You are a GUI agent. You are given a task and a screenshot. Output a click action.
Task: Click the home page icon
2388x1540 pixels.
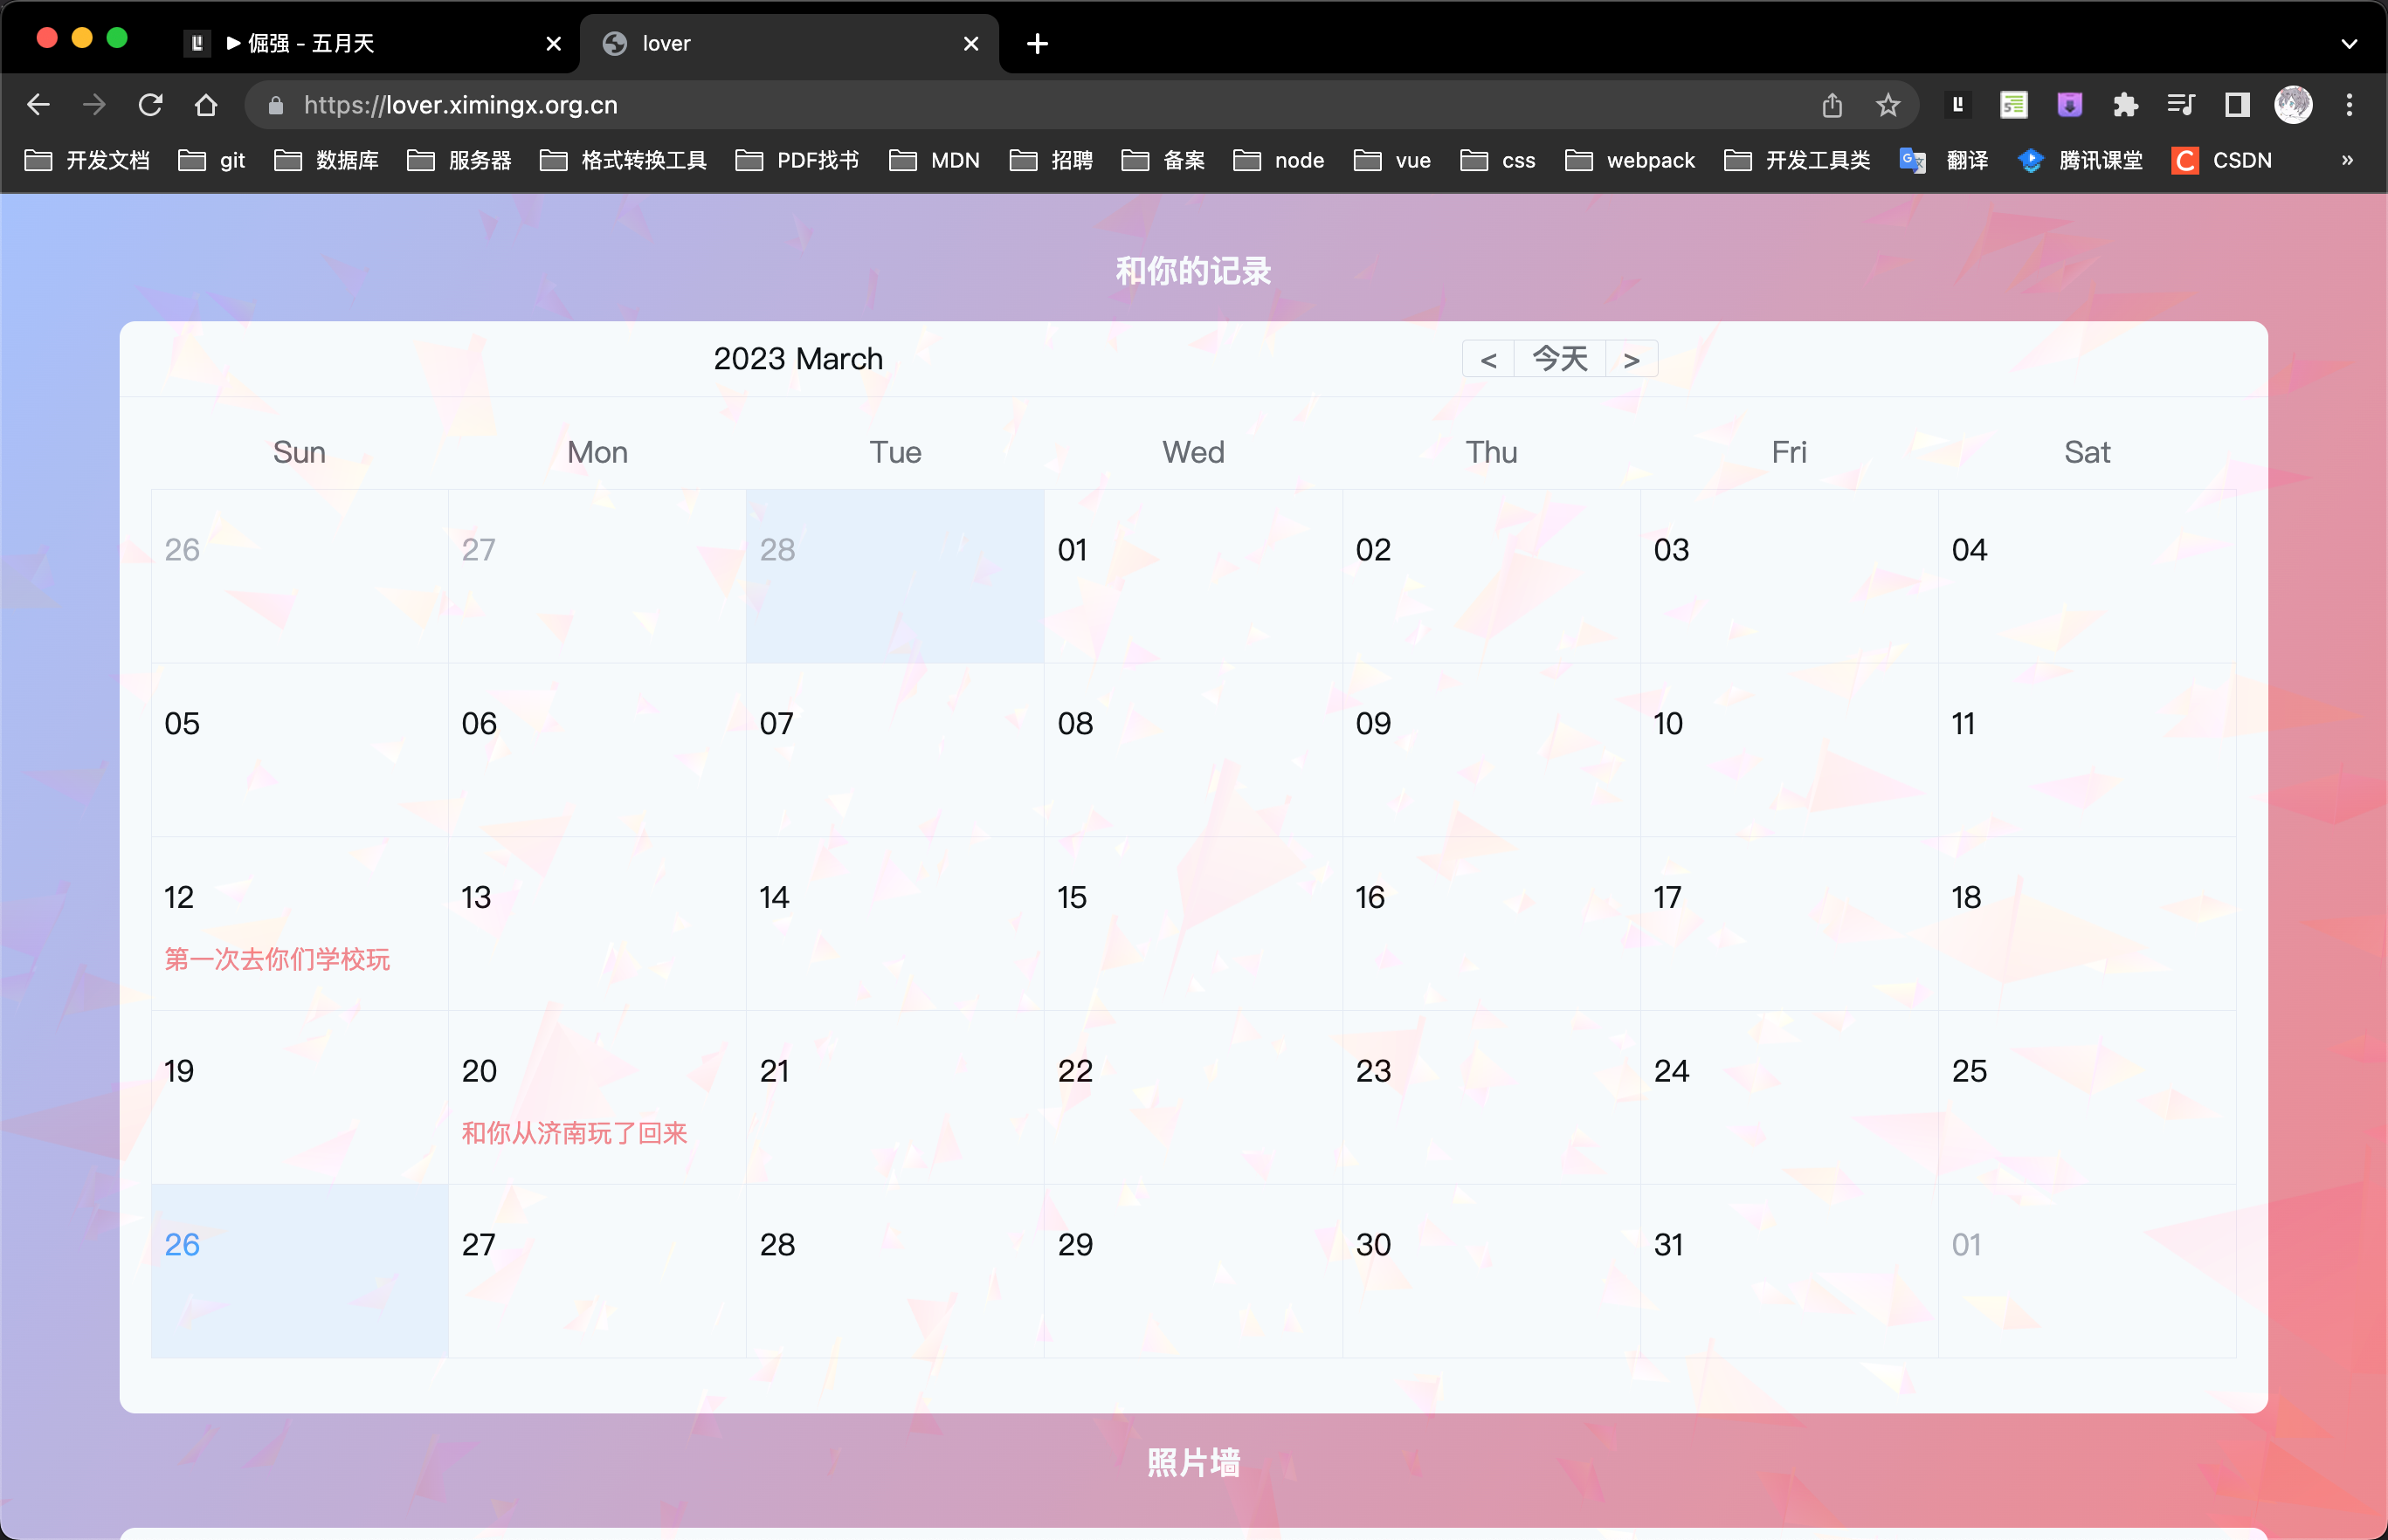[206, 105]
